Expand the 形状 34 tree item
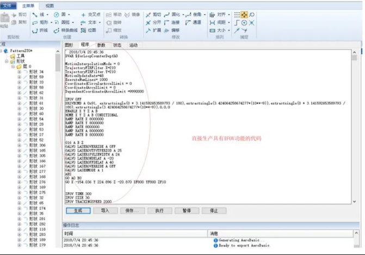Image resolution: width=365 pixels, height=255 pixels. (x=19, y=71)
